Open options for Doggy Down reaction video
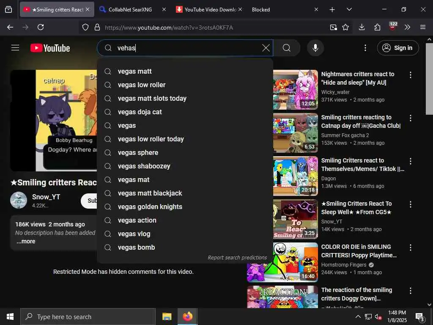 [x=411, y=290]
